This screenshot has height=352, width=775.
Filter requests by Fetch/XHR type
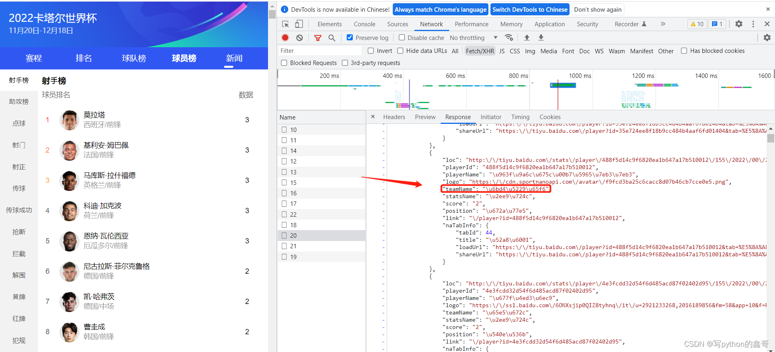tap(480, 51)
